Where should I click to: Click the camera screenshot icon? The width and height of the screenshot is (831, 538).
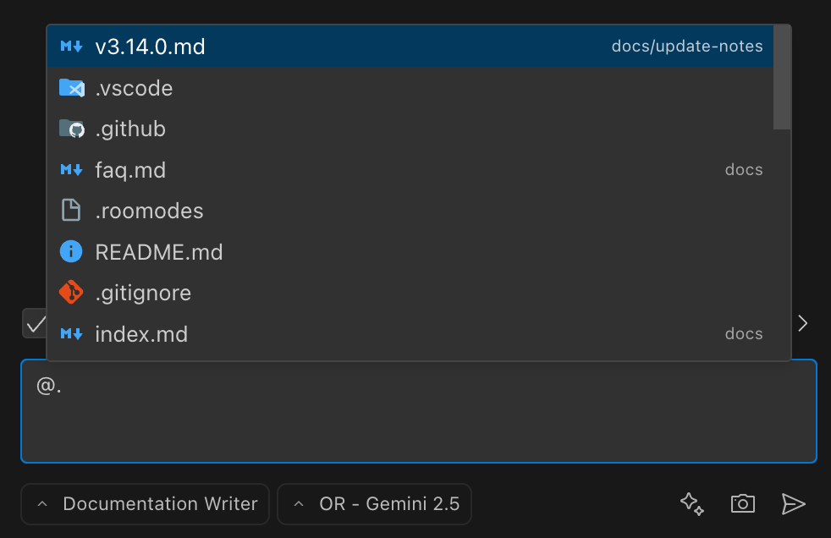pyautogui.click(x=742, y=503)
